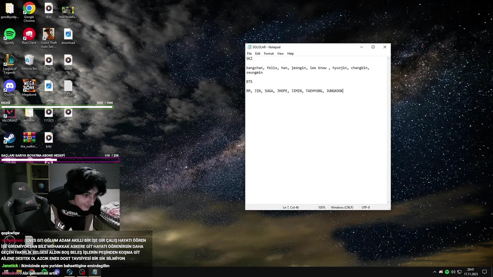
Task: Open the View menu in Notepad
Action: pos(280,53)
